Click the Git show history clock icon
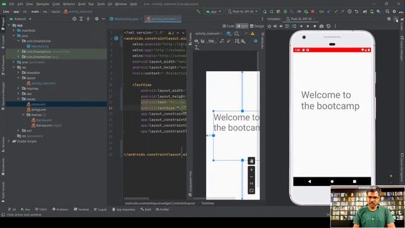This screenshot has height=228, width=405. (x=349, y=11)
